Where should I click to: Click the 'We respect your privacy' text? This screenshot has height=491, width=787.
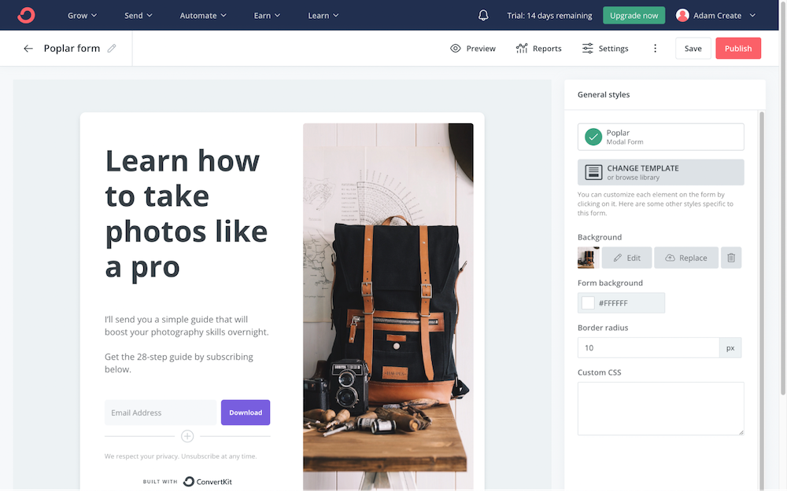pos(181,456)
